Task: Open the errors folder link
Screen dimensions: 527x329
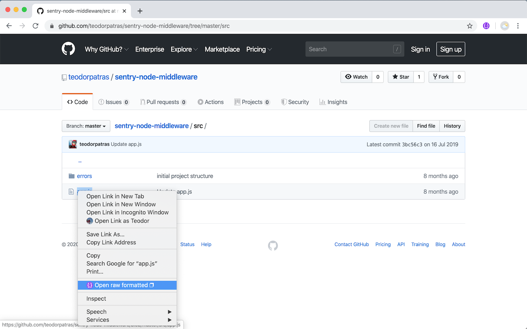Action: tap(84, 176)
